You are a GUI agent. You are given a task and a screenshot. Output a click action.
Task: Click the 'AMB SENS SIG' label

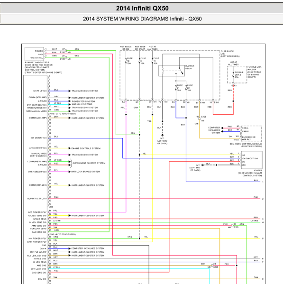coord(39,226)
